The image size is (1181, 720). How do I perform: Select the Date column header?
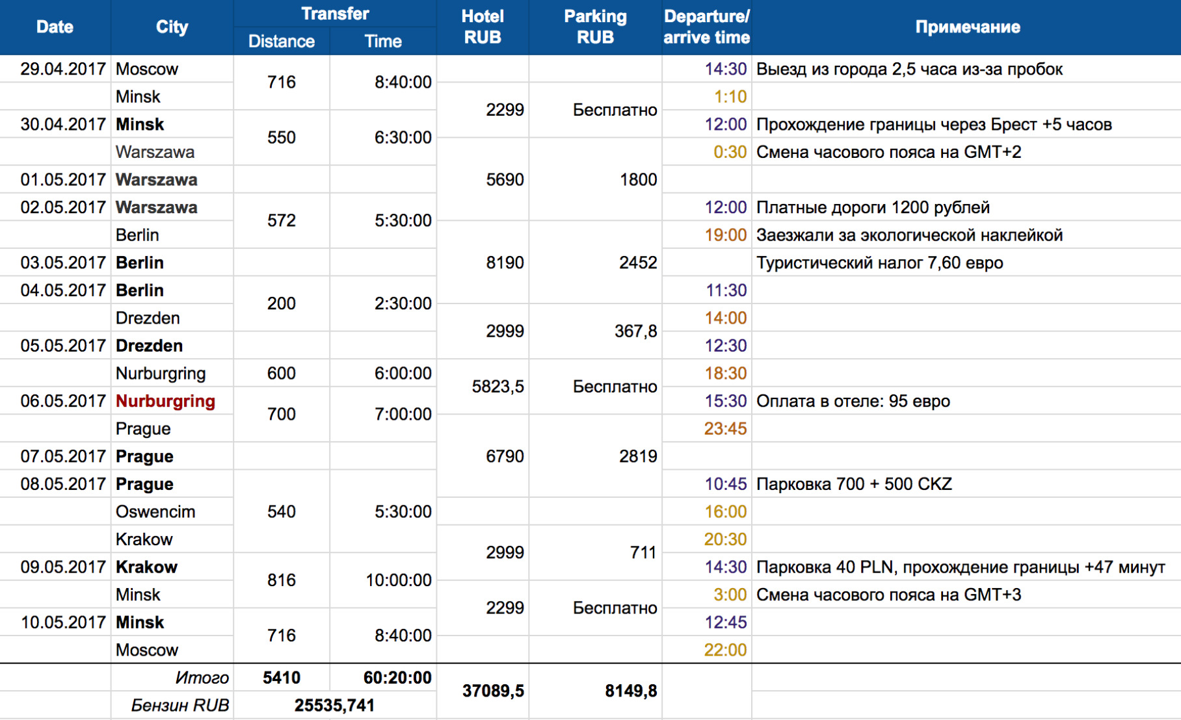pos(55,27)
